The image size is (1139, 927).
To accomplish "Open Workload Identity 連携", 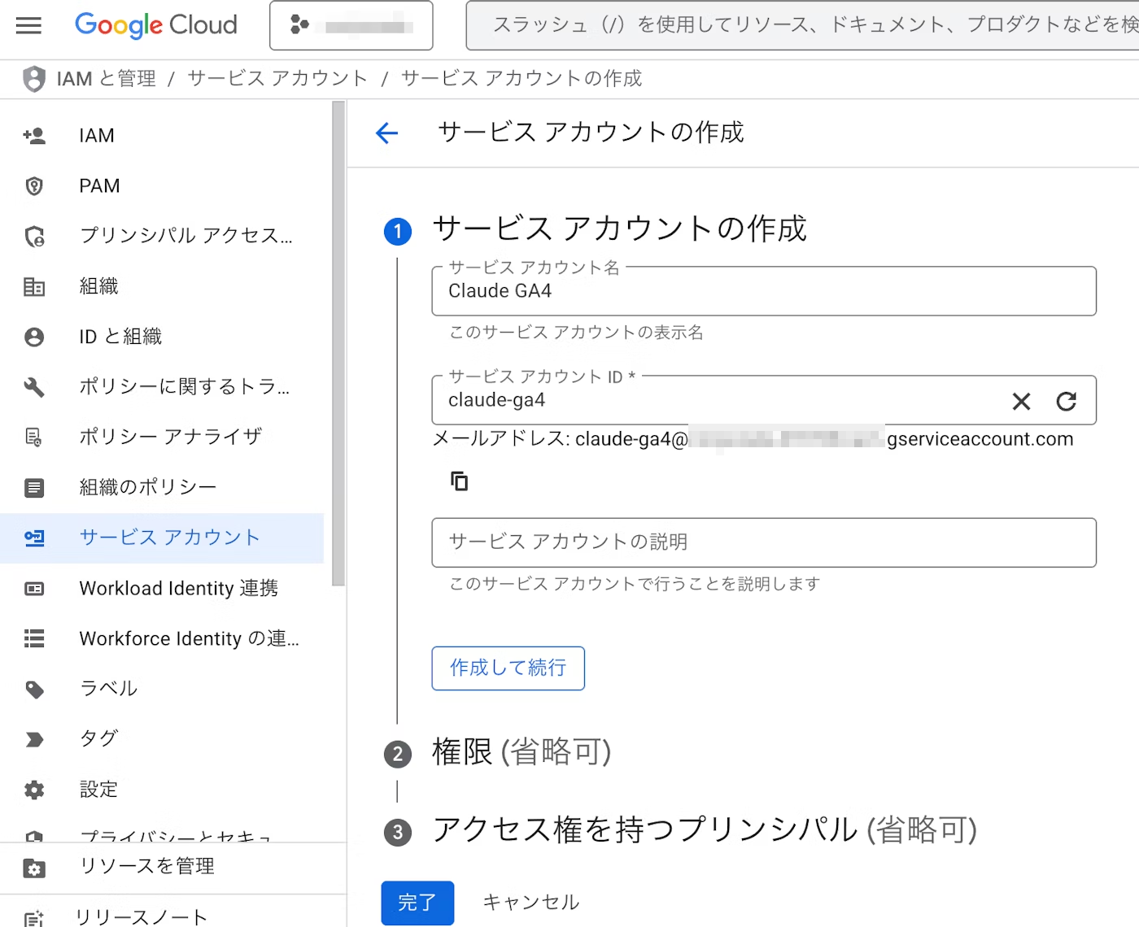I will pos(178,588).
